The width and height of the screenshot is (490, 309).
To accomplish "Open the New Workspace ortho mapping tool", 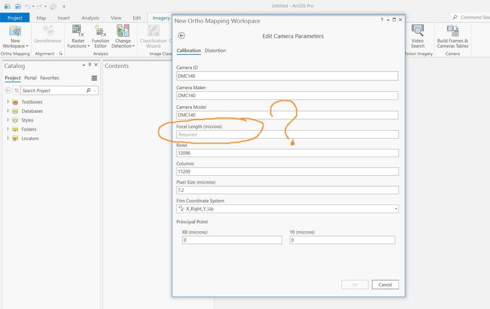I will (x=15, y=37).
